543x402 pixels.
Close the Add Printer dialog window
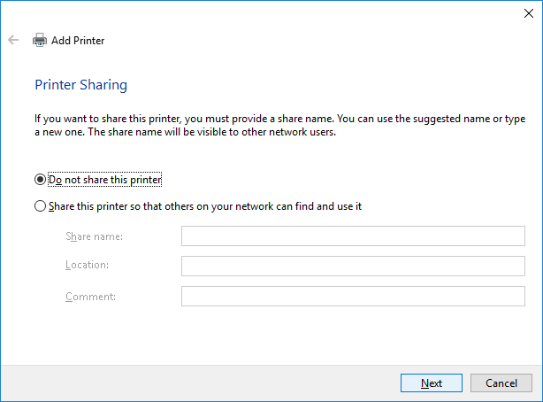pyautogui.click(x=528, y=12)
